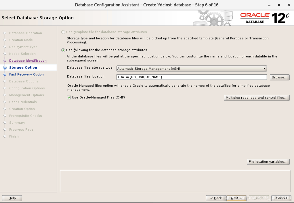This screenshot has width=294, height=203.
Task: Click User Credentials step label
Action: coord(23,102)
